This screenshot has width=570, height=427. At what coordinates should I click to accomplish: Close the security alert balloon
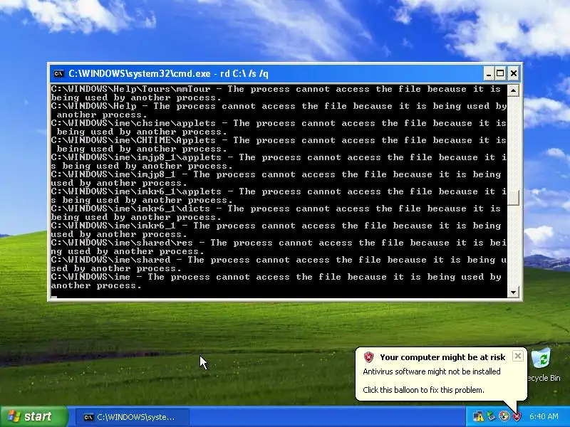(x=518, y=356)
